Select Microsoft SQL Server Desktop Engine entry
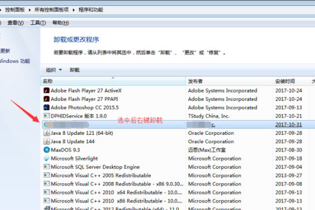Screen dimensions: 315x210 click(x=95, y=167)
